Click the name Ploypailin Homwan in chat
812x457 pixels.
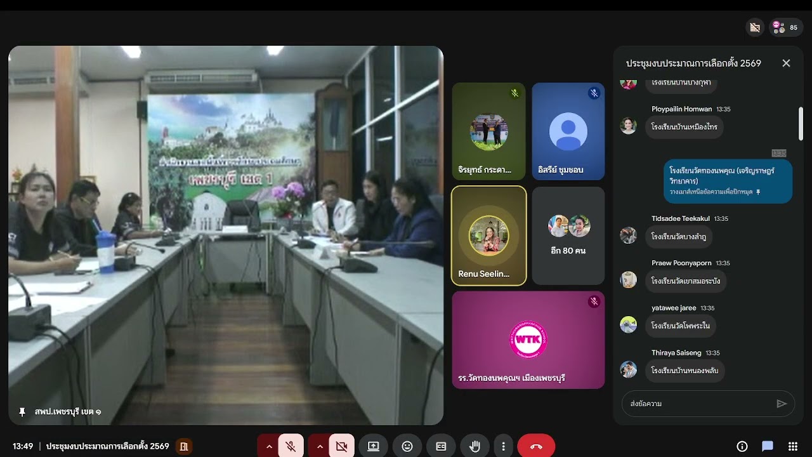[681, 109]
